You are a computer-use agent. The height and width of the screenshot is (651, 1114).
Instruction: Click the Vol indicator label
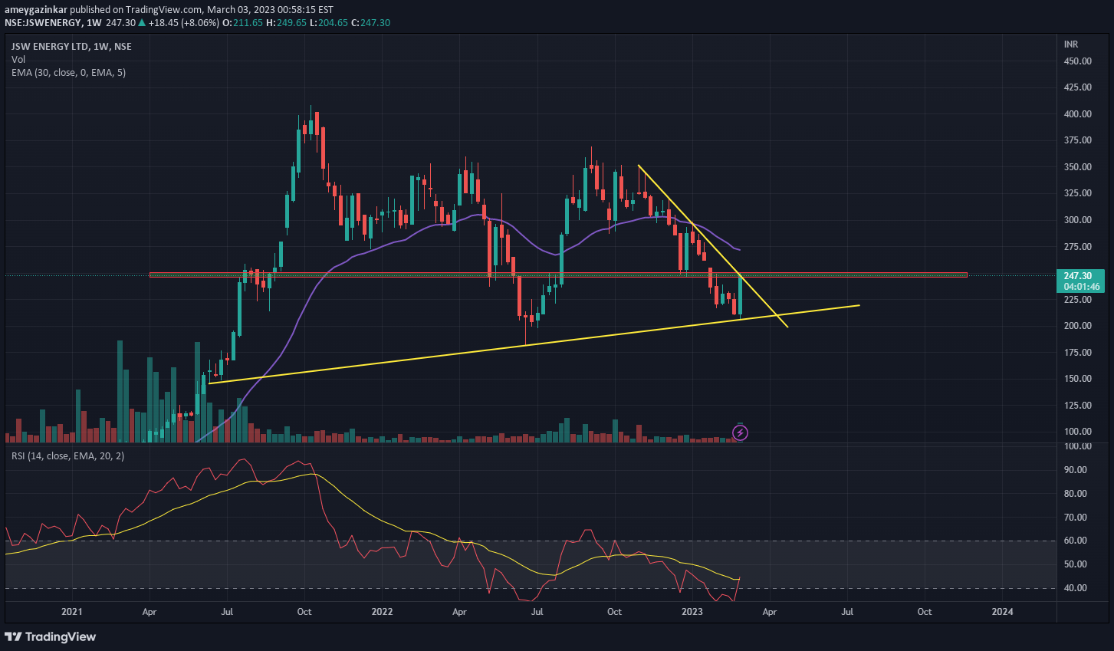pos(18,59)
